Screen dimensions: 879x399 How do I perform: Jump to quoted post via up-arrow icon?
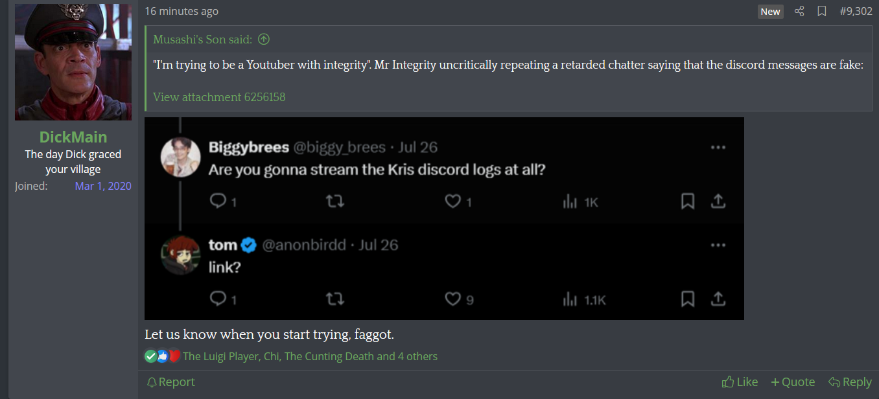click(x=264, y=40)
